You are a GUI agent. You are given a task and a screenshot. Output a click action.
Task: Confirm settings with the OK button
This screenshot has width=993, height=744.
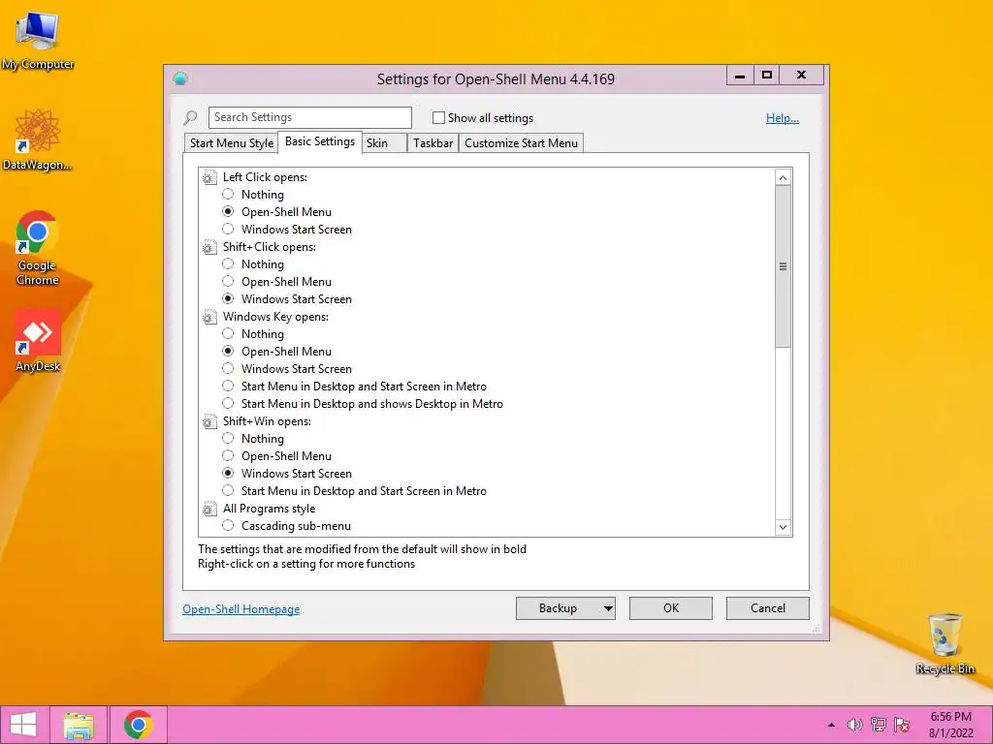(x=671, y=608)
